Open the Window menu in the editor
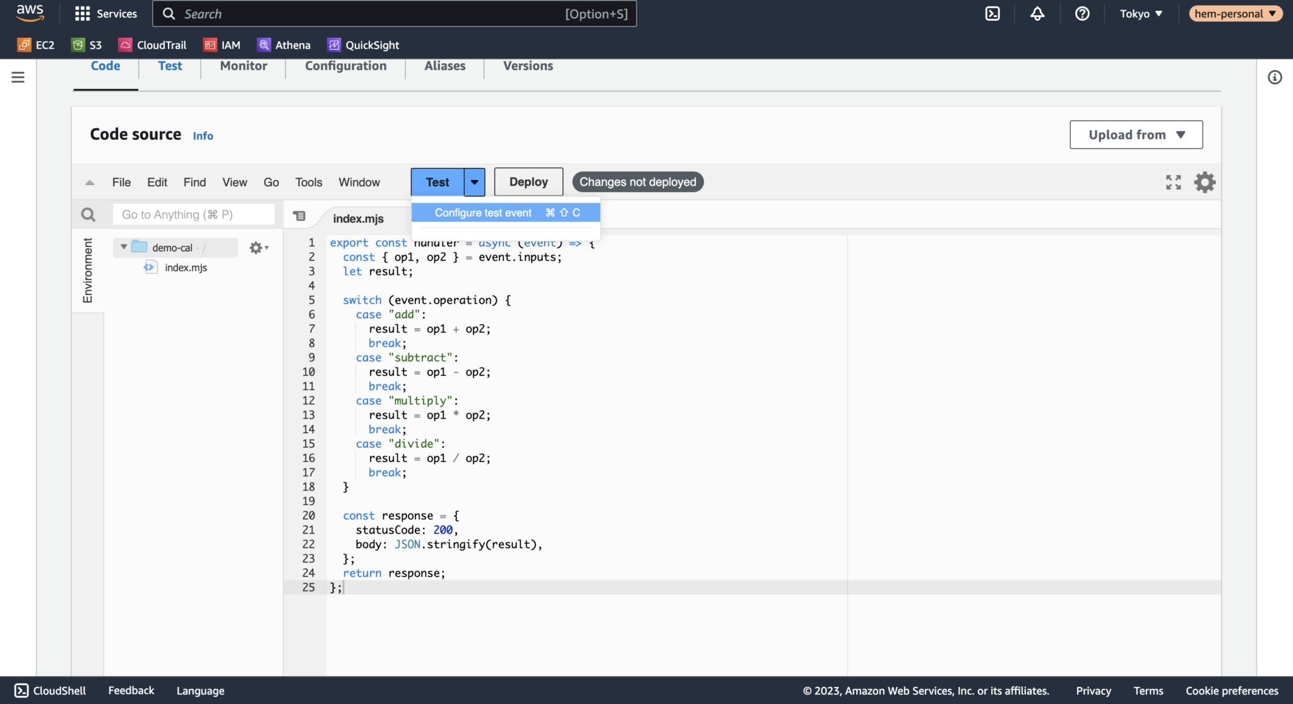 (359, 182)
